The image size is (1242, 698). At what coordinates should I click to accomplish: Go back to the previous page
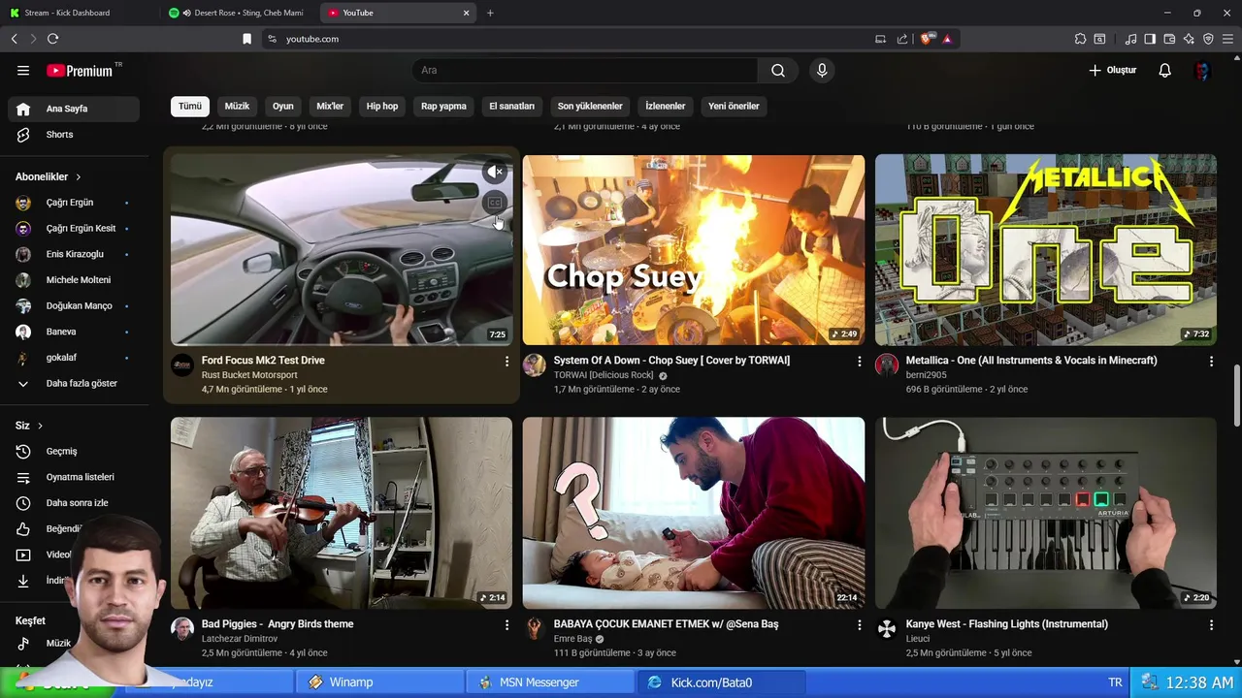14,39
